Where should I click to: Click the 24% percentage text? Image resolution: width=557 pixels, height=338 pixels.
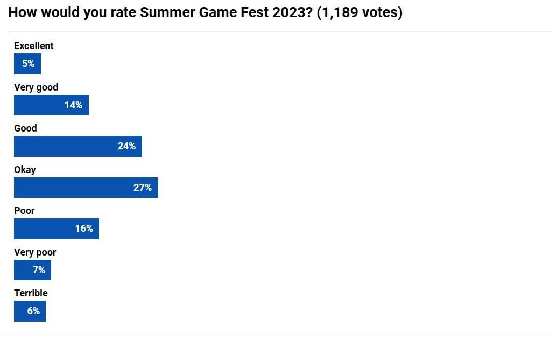127,146
